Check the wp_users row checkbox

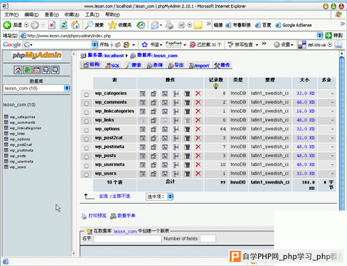(87, 175)
